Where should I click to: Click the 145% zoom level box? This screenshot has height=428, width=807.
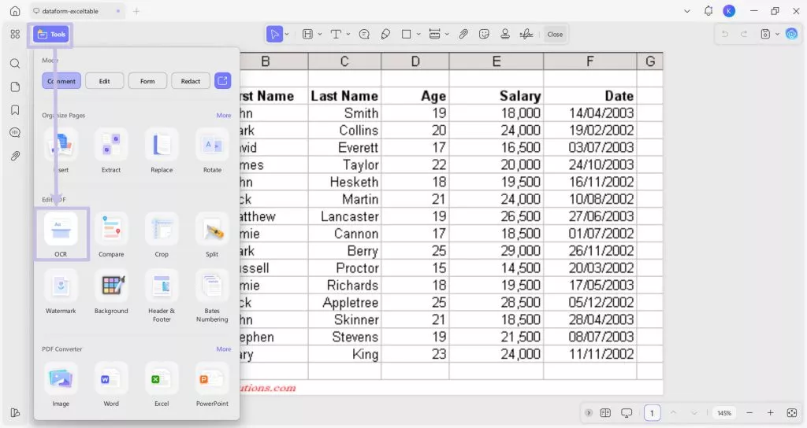click(724, 413)
